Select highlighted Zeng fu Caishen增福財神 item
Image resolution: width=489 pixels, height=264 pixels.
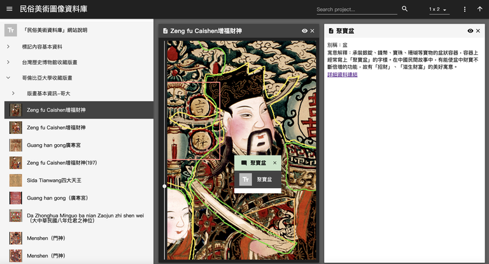[79, 110]
